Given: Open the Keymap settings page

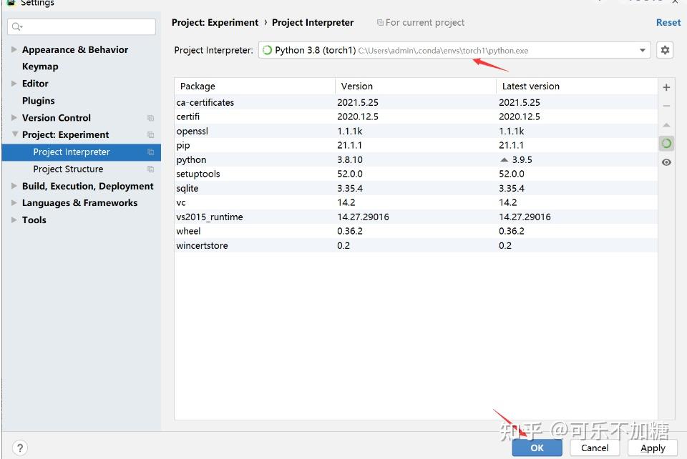Looking at the screenshot, I should pos(40,66).
